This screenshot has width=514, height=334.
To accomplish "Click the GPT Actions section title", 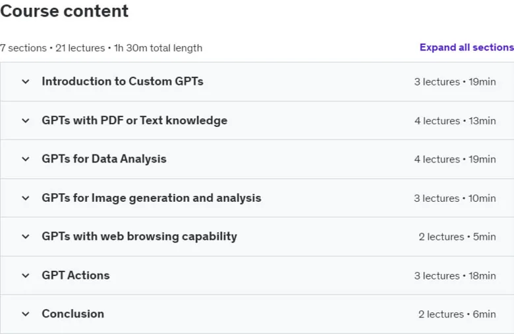I will (x=76, y=275).
